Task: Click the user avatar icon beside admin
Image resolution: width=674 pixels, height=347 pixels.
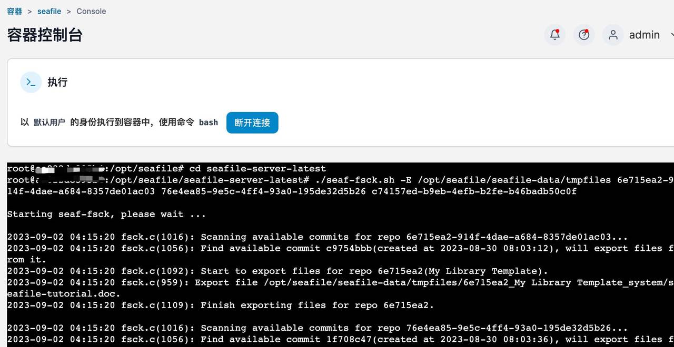Action: pyautogui.click(x=612, y=35)
